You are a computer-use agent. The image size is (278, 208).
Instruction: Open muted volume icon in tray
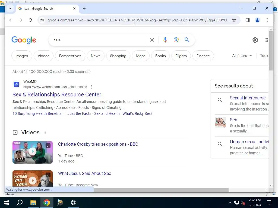pos(243,203)
